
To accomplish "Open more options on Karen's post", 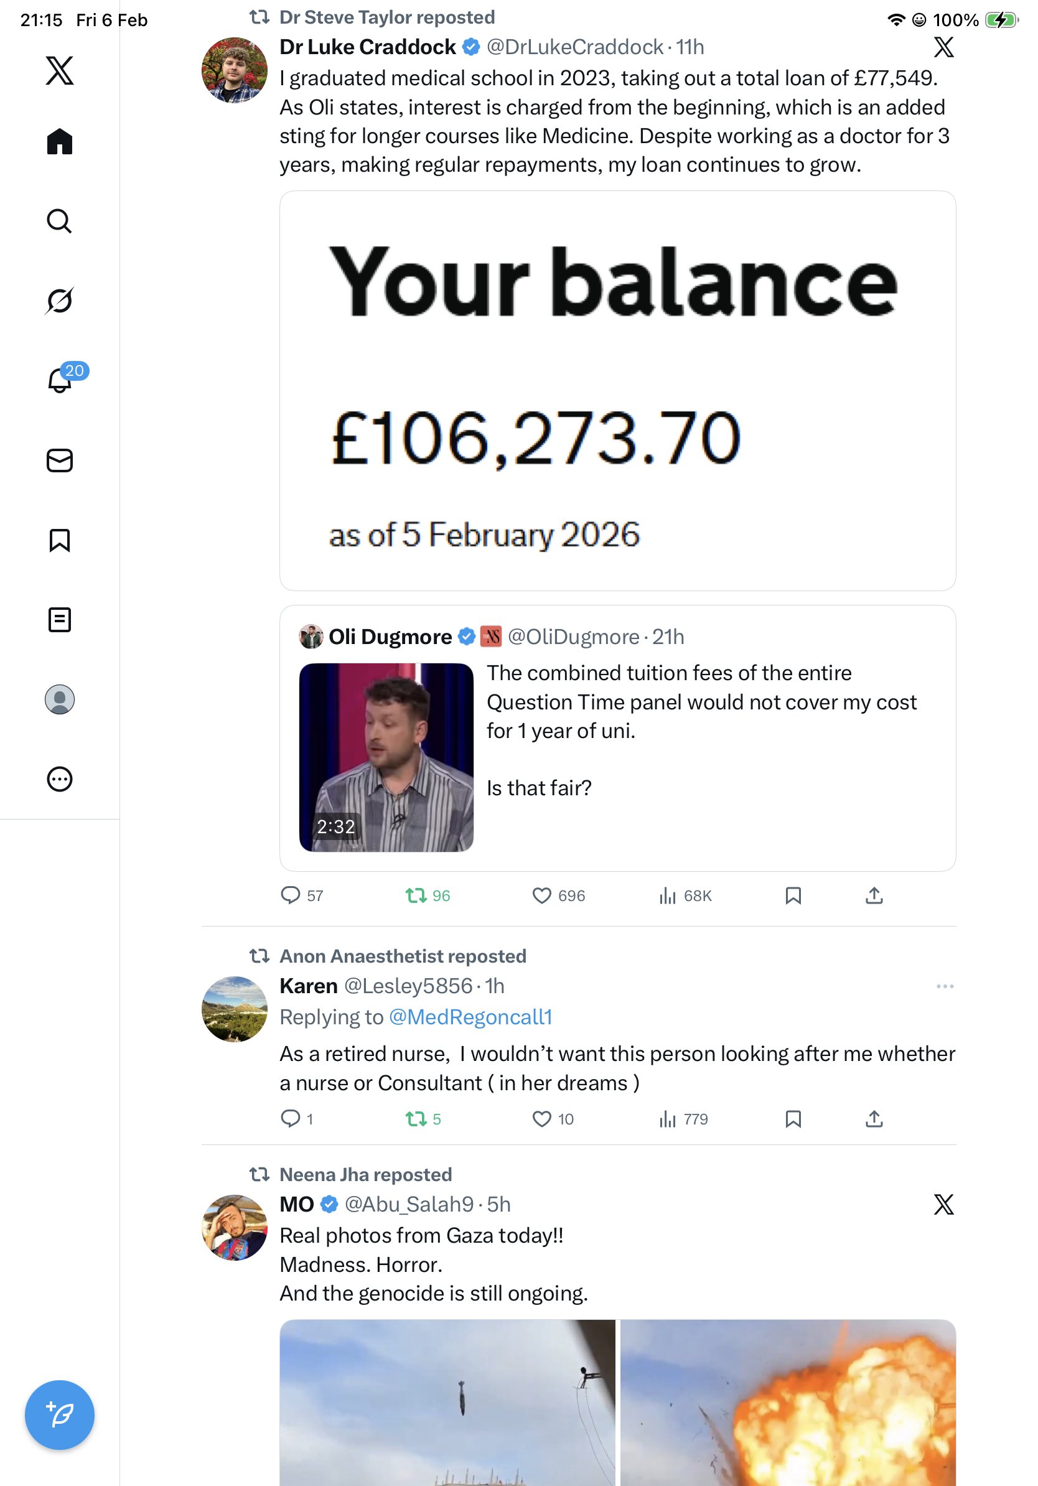I will point(944,986).
